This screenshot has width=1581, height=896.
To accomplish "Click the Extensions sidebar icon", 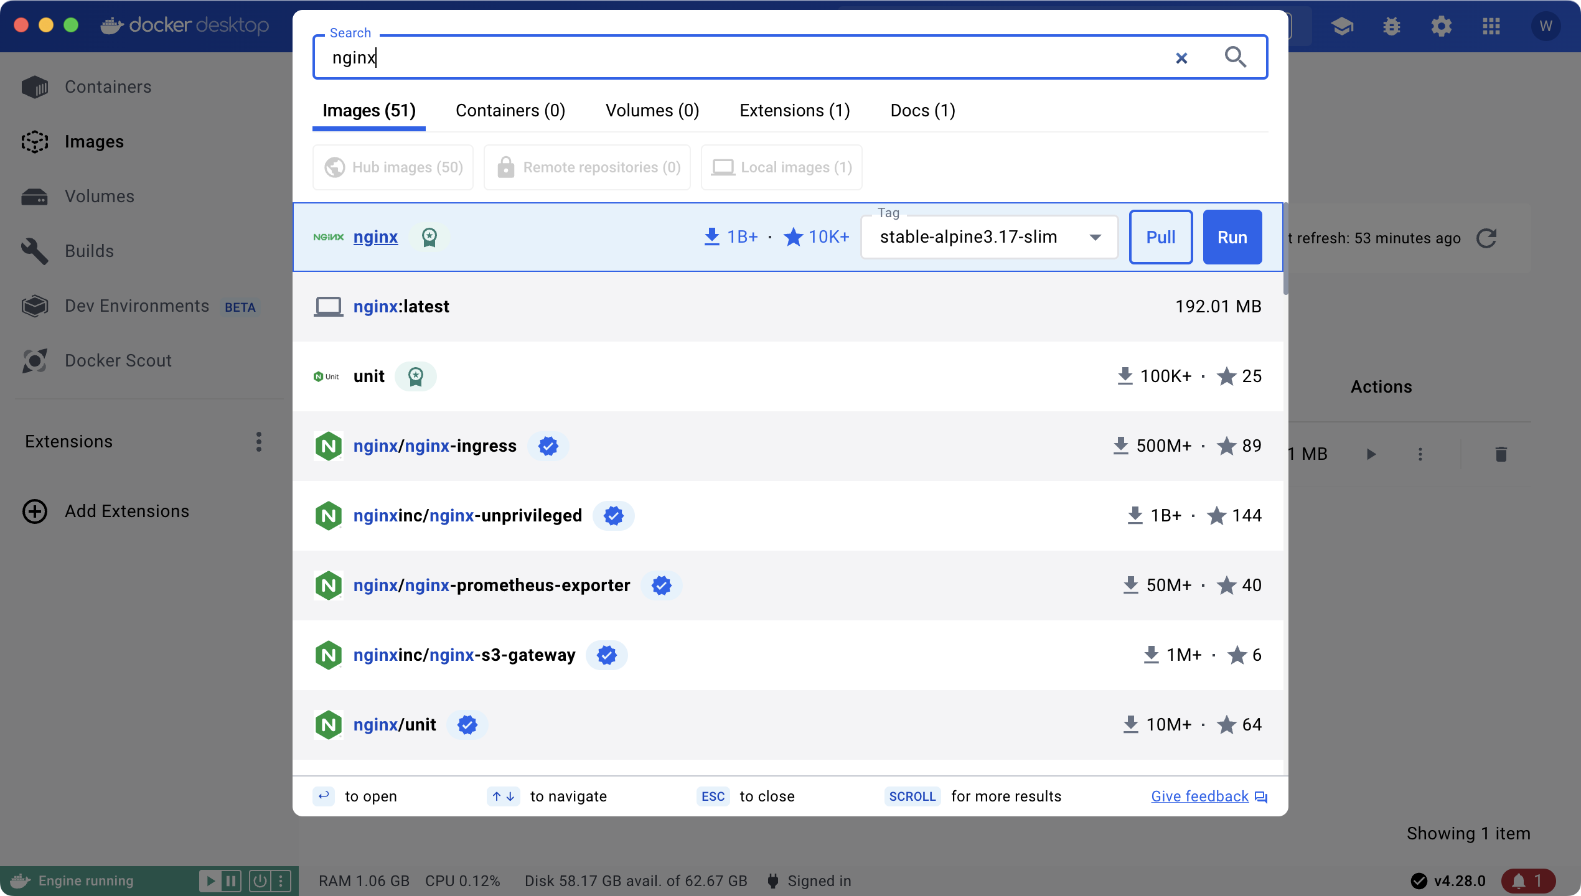I will point(68,441).
